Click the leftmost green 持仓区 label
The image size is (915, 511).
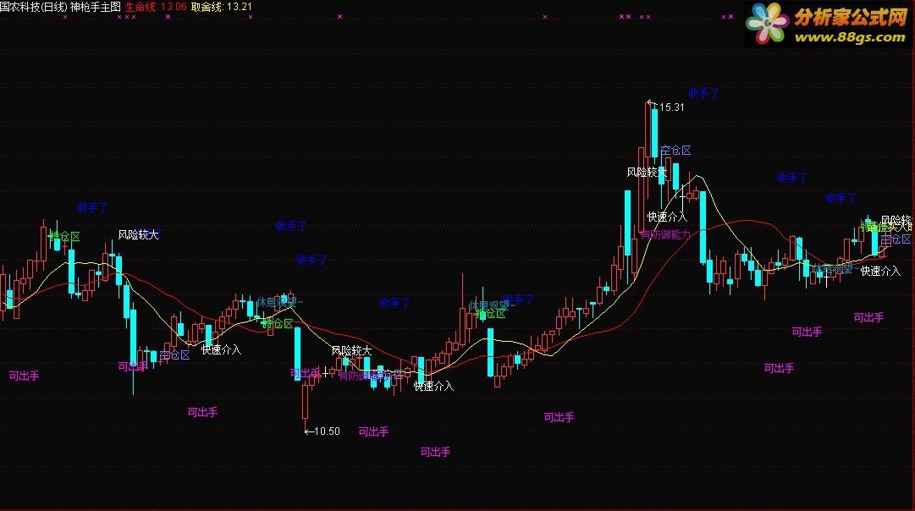[x=65, y=236]
